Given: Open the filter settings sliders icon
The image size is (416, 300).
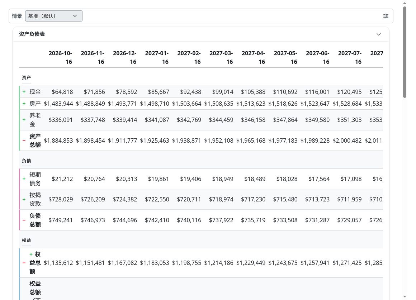Looking at the screenshot, I should click(386, 16).
